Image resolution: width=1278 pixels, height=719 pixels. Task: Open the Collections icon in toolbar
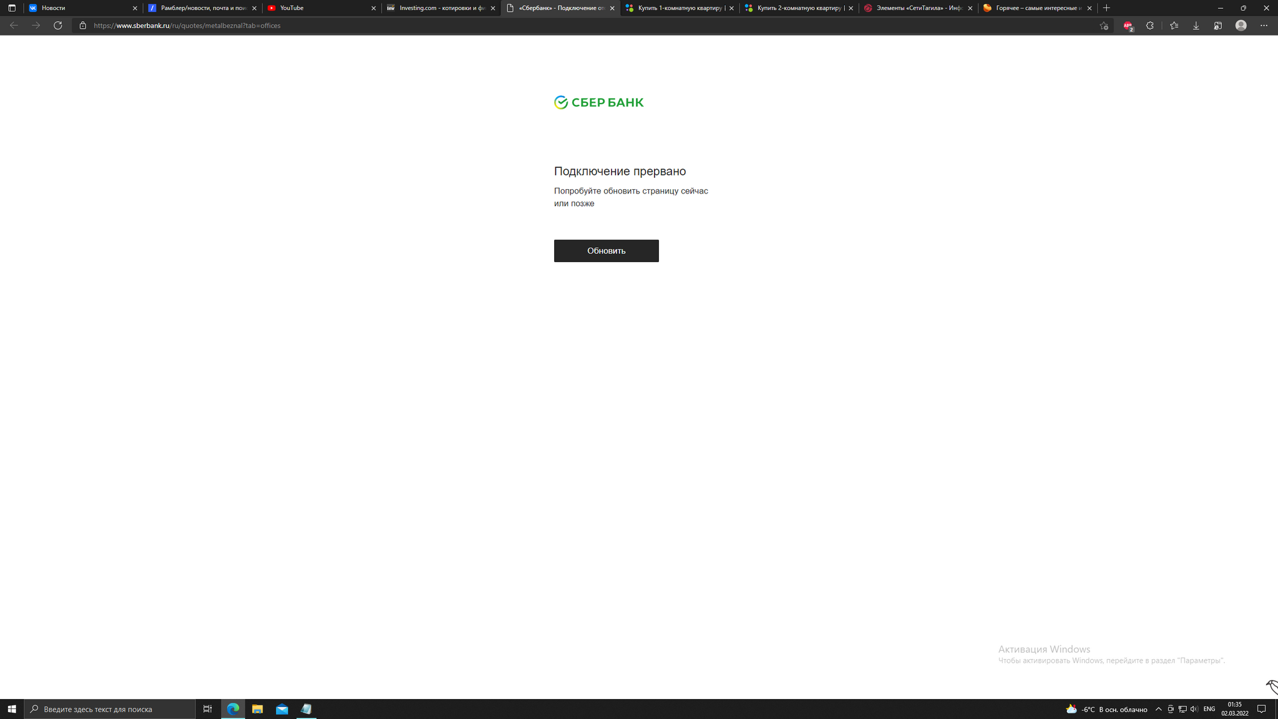coord(1217,26)
